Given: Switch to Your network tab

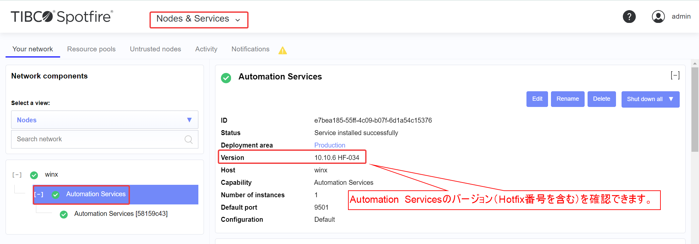Looking at the screenshot, I should [x=33, y=49].
